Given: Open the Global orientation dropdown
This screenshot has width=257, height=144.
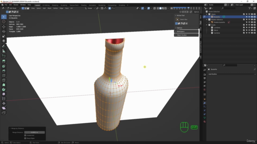Looking at the screenshot, I should (90, 8).
